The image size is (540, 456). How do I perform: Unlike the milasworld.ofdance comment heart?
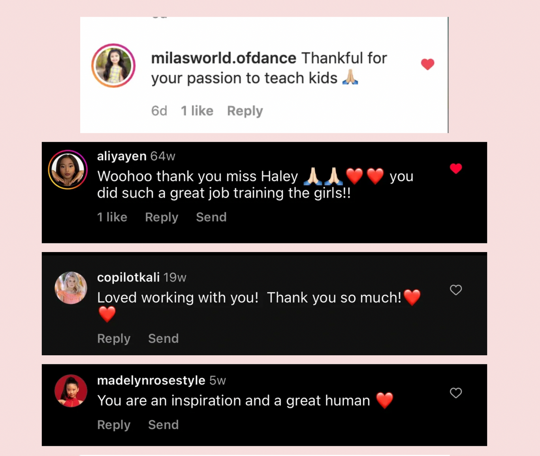427,64
